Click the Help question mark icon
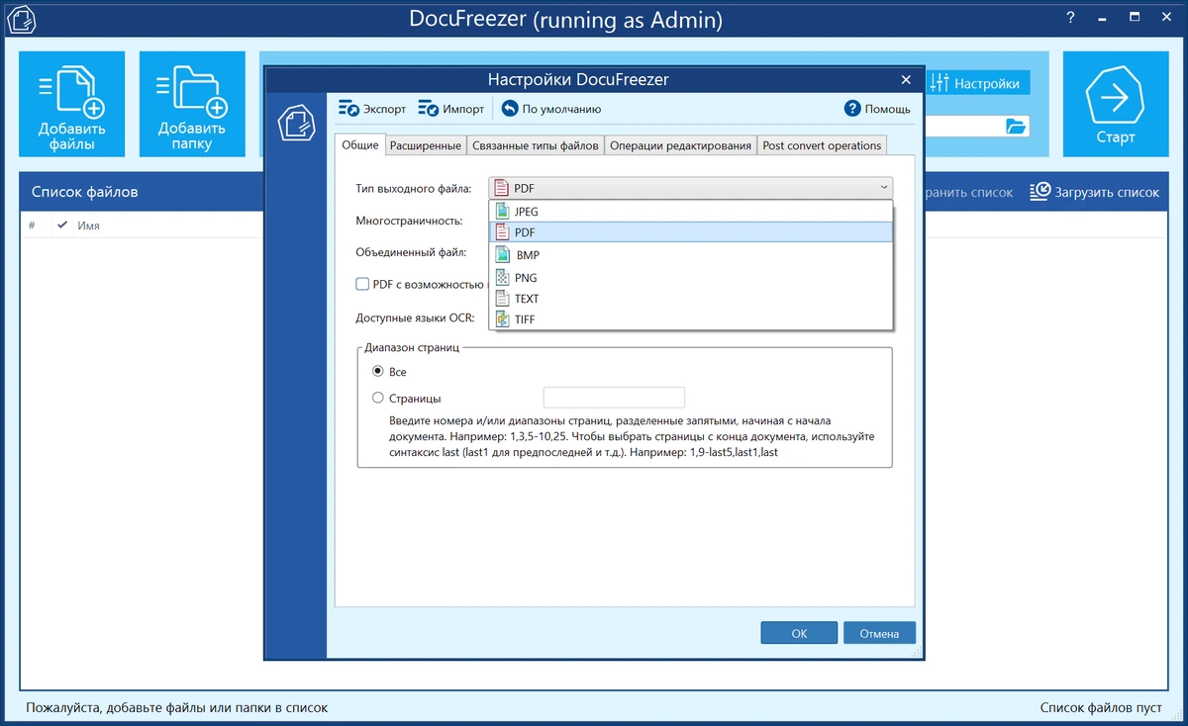This screenshot has height=726, width=1188. 852,109
